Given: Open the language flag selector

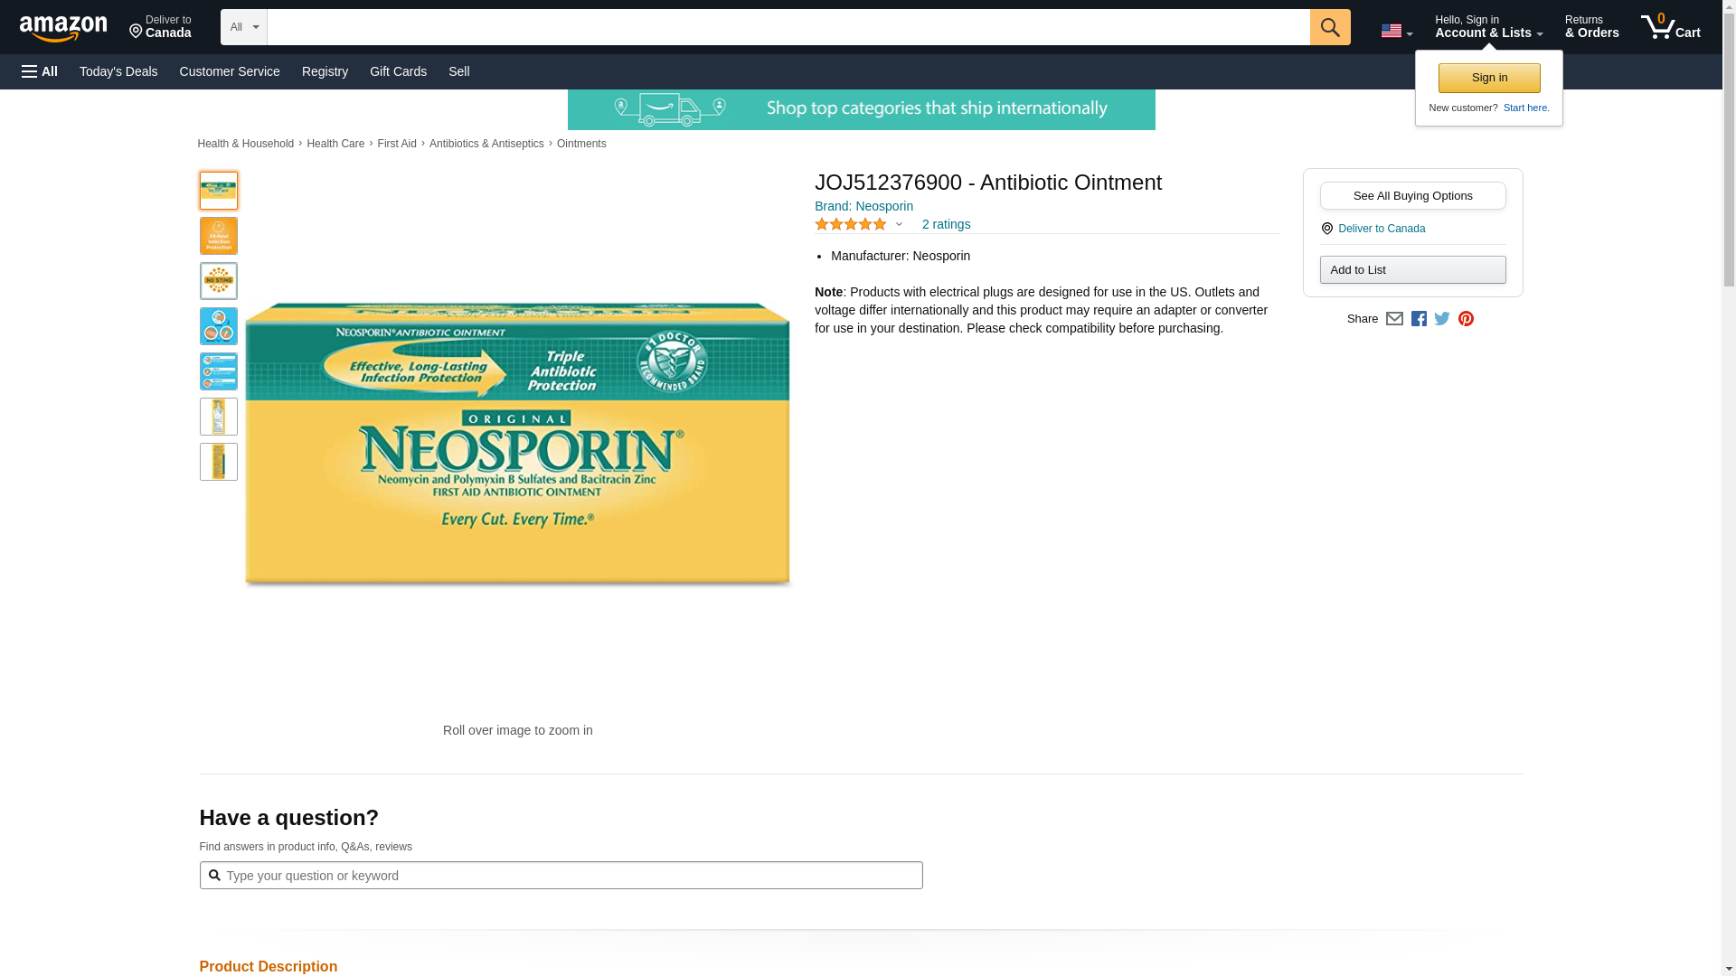Looking at the screenshot, I should coord(1396,31).
